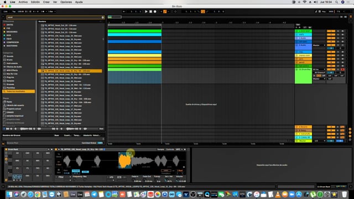Click the Key map mode button
This screenshot has height=199, width=354.
coord(324,12)
